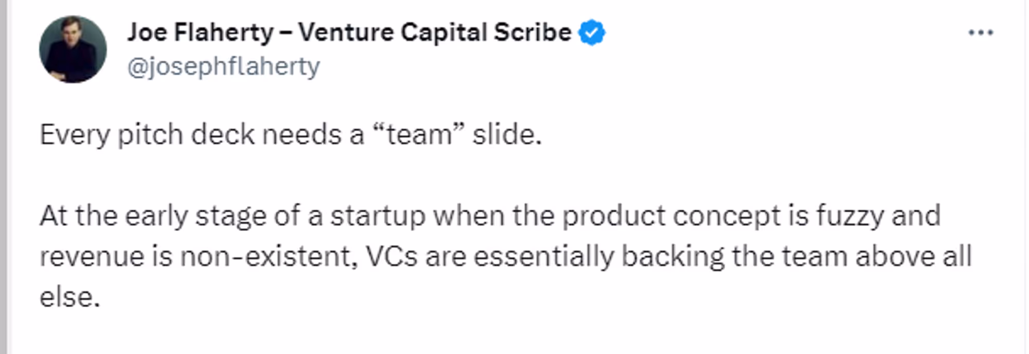The width and height of the screenshot is (1029, 354).
Task: Open the three-dot more options menu
Action: pos(981,33)
